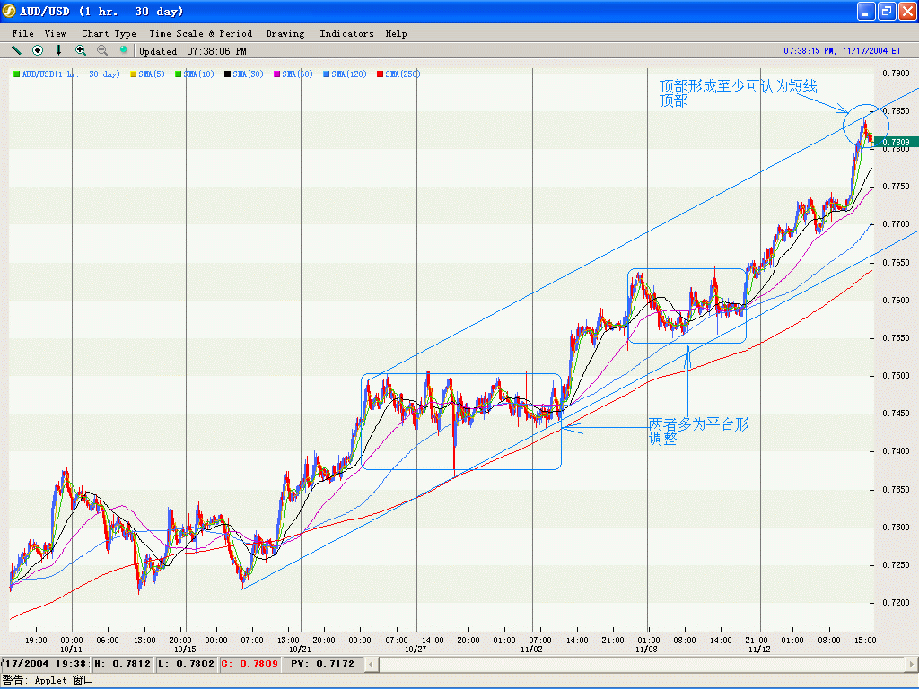
Task: Click the PV: 0.7172 value field
Action: click(x=322, y=664)
